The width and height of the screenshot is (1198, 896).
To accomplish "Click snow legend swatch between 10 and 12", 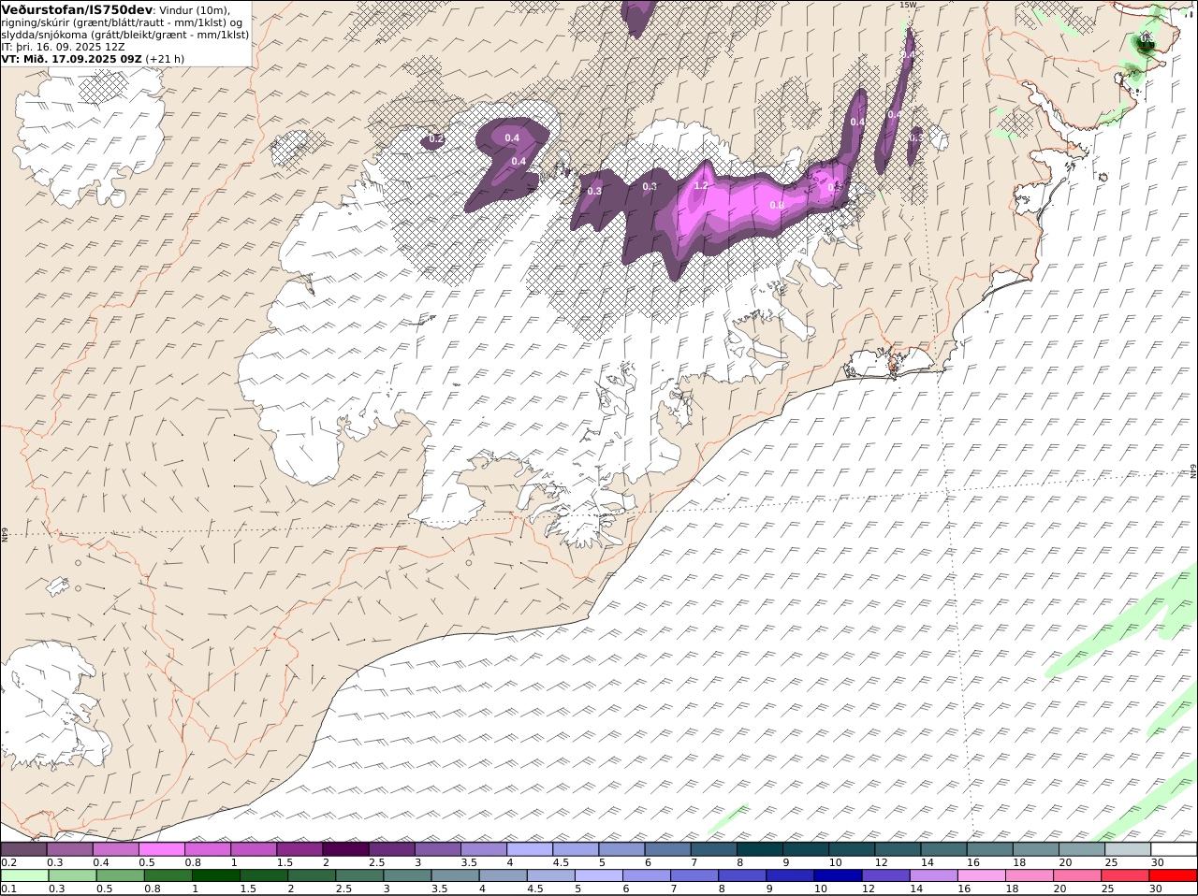I will tap(853, 849).
